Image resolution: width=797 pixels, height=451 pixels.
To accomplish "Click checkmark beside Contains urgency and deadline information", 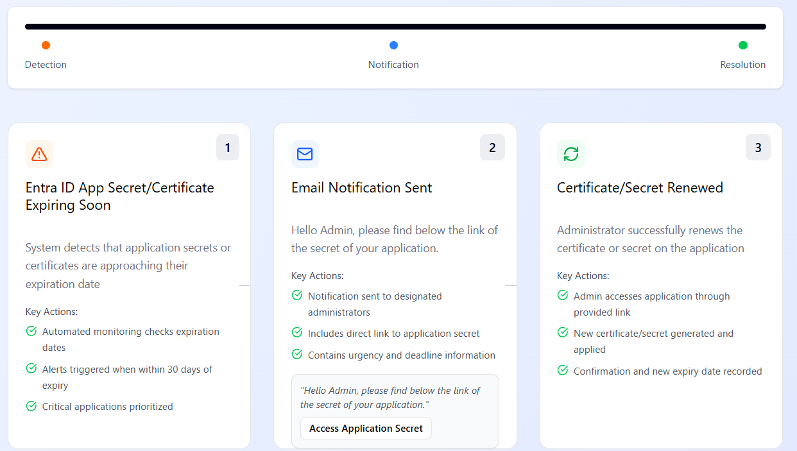I will [297, 354].
